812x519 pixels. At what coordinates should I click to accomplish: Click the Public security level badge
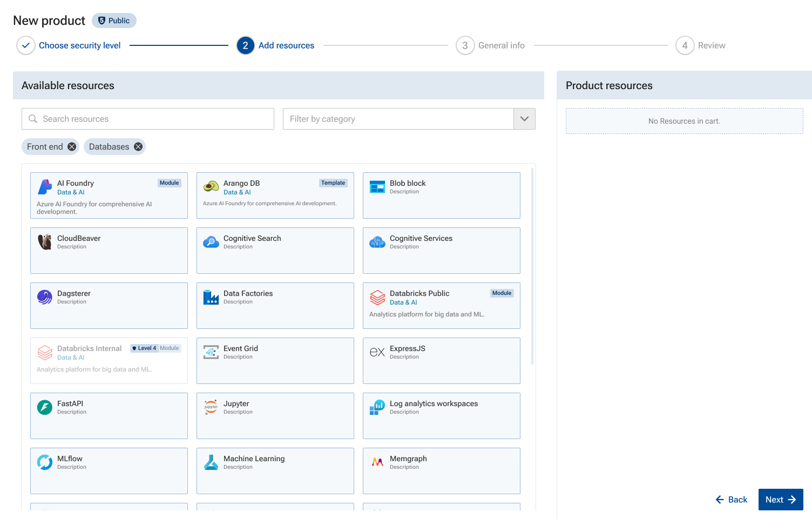tap(114, 21)
